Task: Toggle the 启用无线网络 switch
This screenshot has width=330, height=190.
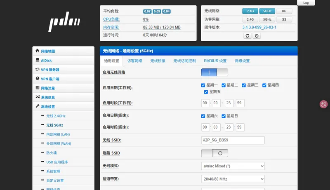Action: click(x=214, y=72)
